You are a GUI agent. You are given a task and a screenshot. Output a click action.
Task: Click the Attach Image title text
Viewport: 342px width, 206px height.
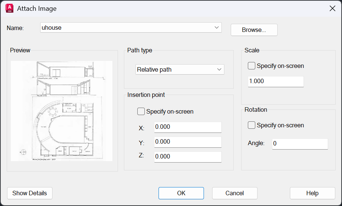tap(37, 8)
